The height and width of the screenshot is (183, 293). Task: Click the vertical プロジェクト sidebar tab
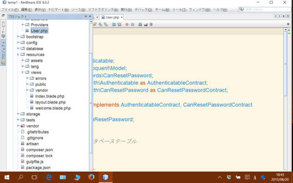click(3, 53)
